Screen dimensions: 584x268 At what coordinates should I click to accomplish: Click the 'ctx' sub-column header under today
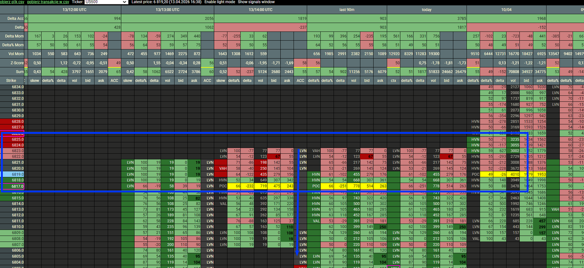click(x=394, y=80)
